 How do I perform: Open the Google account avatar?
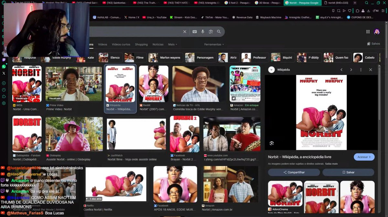tap(377, 32)
